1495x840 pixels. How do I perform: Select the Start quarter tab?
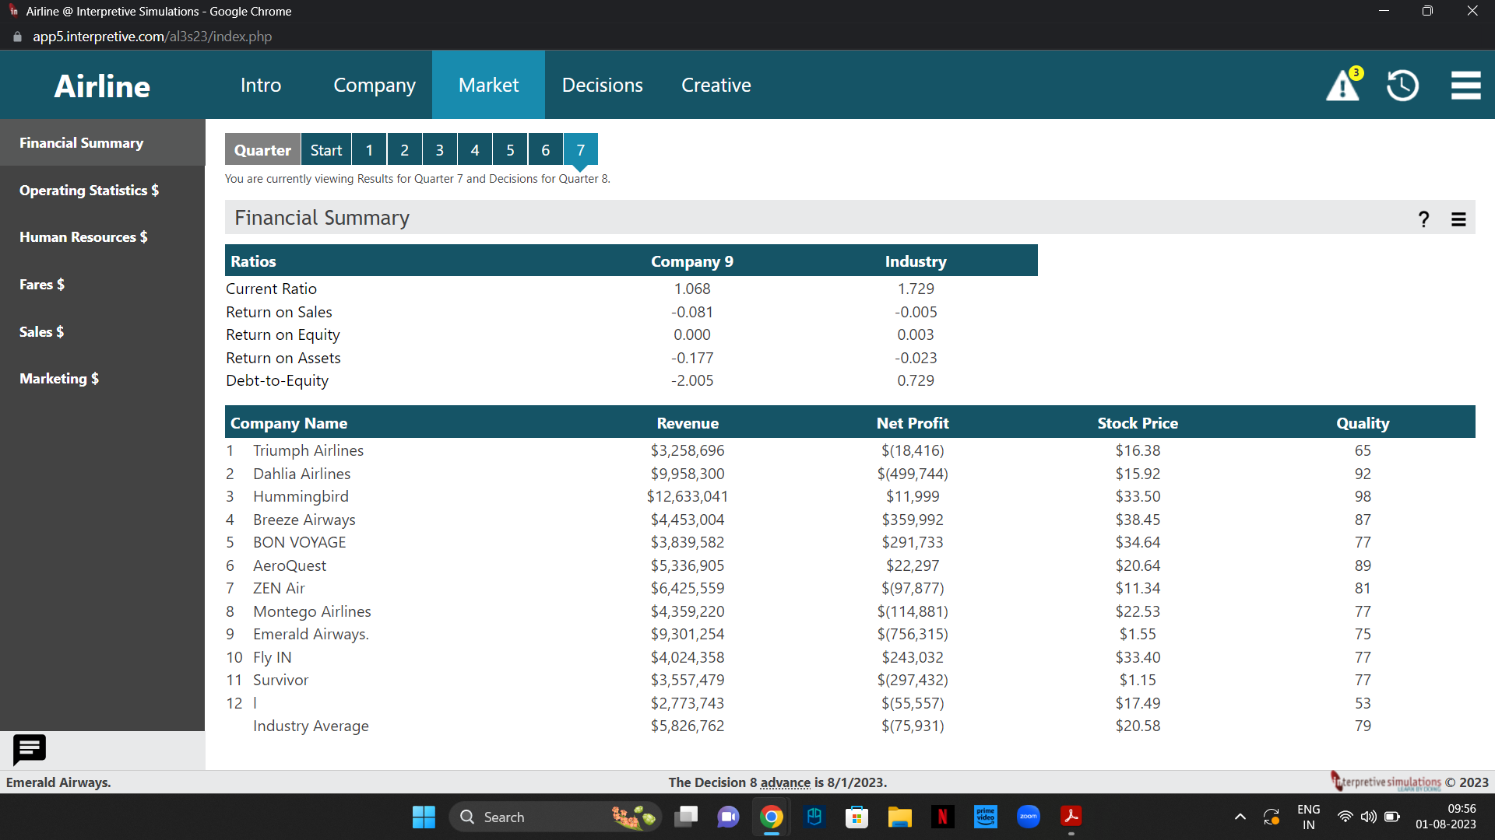[325, 150]
